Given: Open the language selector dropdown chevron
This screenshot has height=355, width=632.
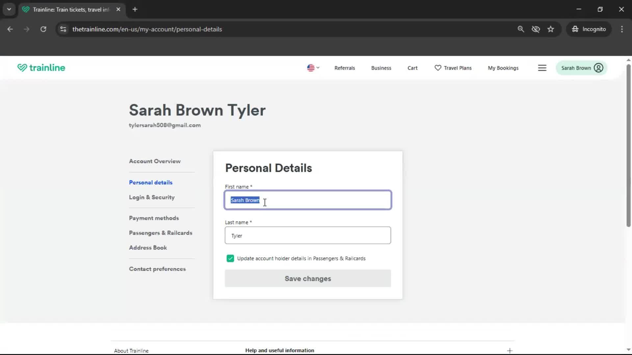Looking at the screenshot, I should pyautogui.click(x=318, y=68).
